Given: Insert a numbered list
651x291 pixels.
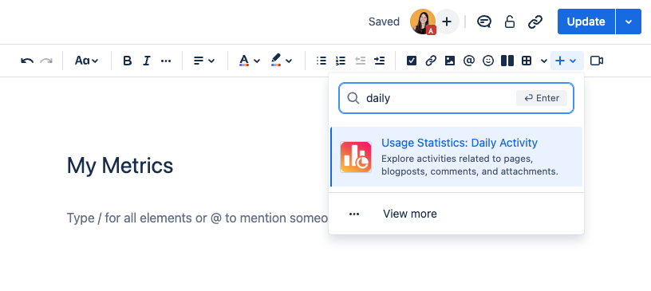Looking at the screenshot, I should coord(341,61).
